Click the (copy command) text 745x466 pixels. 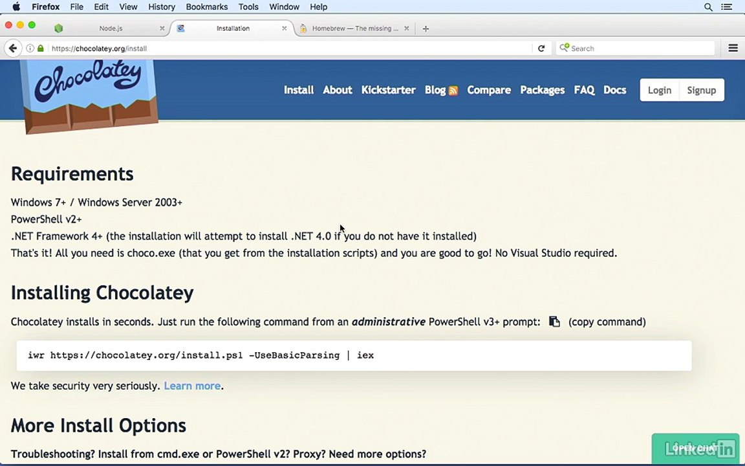607,322
